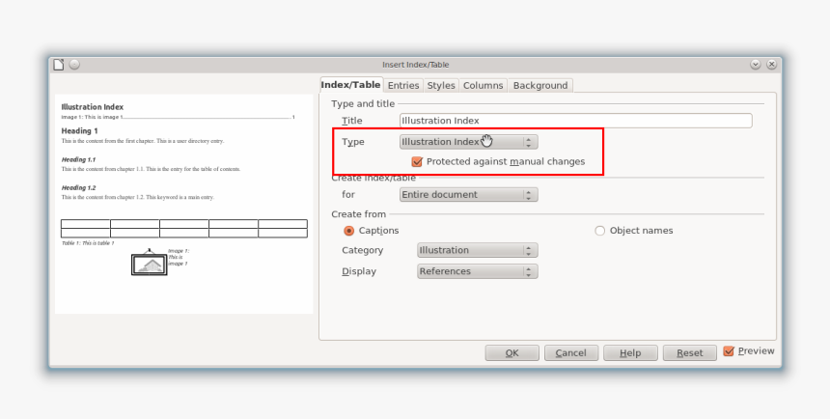Click the 'Type and title' section label
The image size is (830, 419).
(363, 104)
